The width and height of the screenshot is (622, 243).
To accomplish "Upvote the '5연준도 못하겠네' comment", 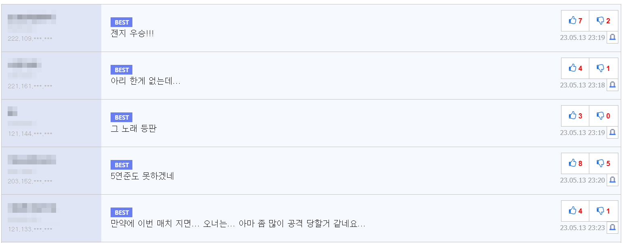I will coord(575,164).
